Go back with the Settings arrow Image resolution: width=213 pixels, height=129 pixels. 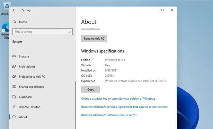coord(14,10)
